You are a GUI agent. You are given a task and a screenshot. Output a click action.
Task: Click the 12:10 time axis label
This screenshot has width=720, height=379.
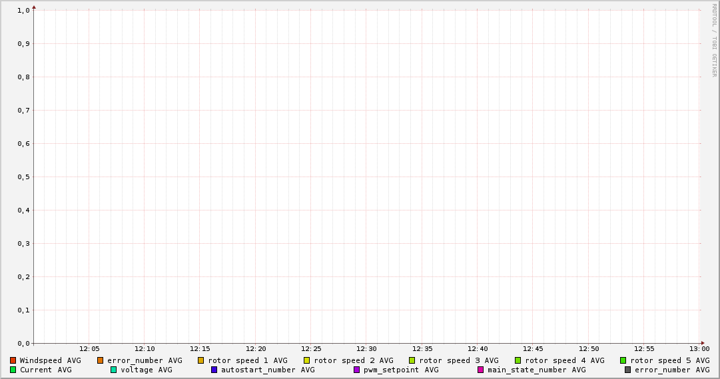point(145,349)
